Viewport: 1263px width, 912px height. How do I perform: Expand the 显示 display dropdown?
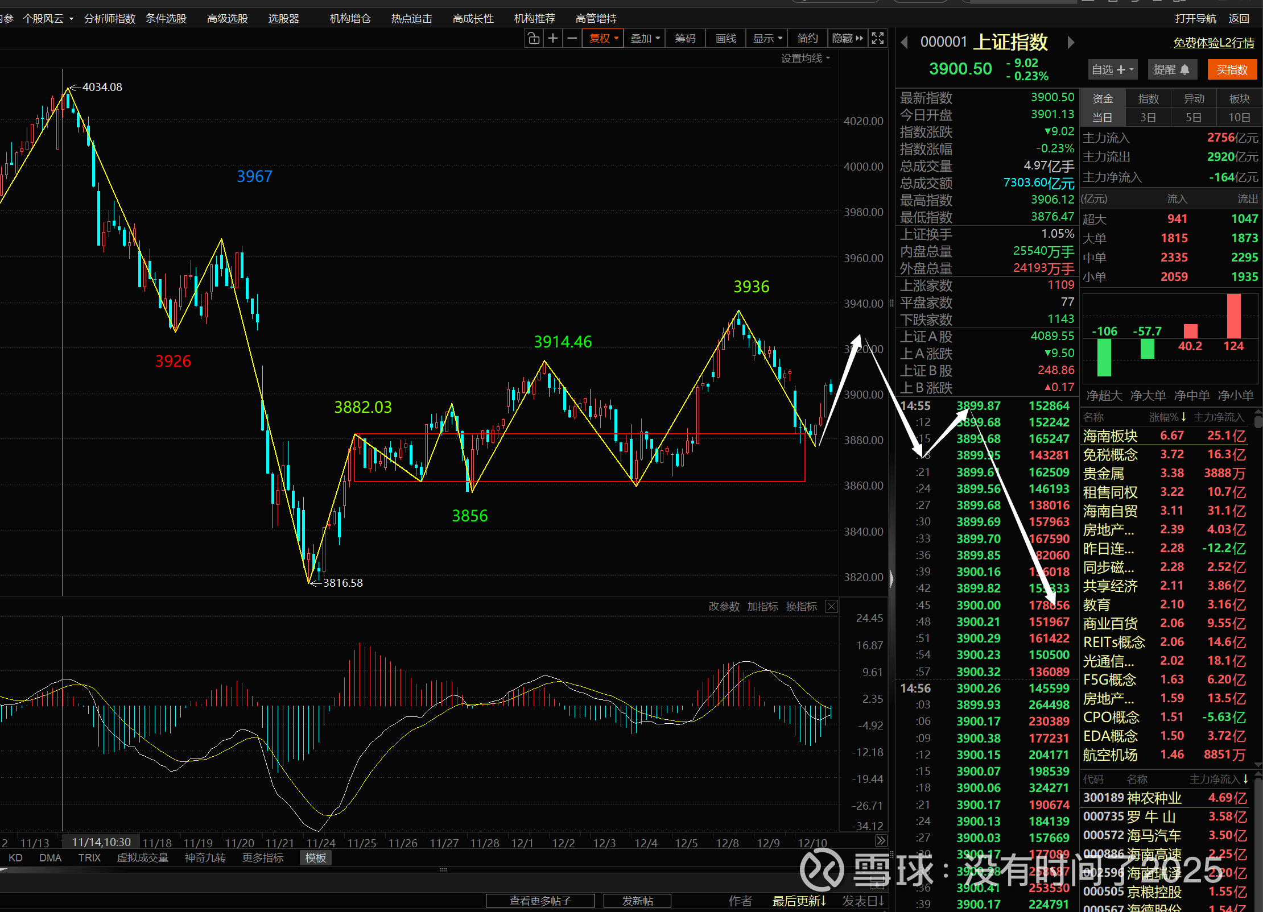pyautogui.click(x=767, y=39)
